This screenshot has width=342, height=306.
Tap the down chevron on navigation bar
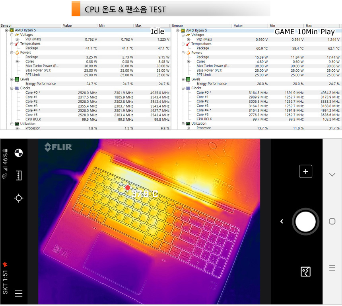point(332,175)
